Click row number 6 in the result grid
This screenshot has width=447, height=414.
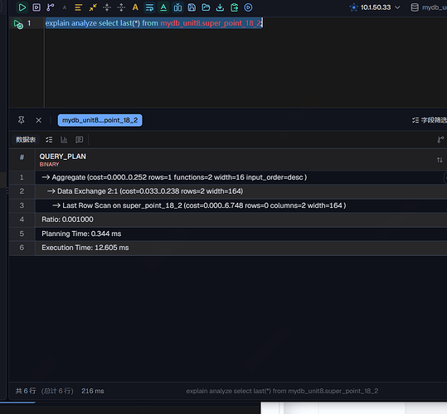pyautogui.click(x=22, y=248)
